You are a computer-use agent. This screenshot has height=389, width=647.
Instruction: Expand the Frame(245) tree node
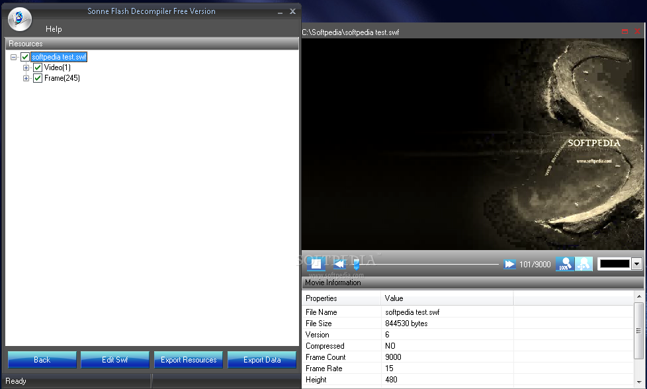click(26, 78)
